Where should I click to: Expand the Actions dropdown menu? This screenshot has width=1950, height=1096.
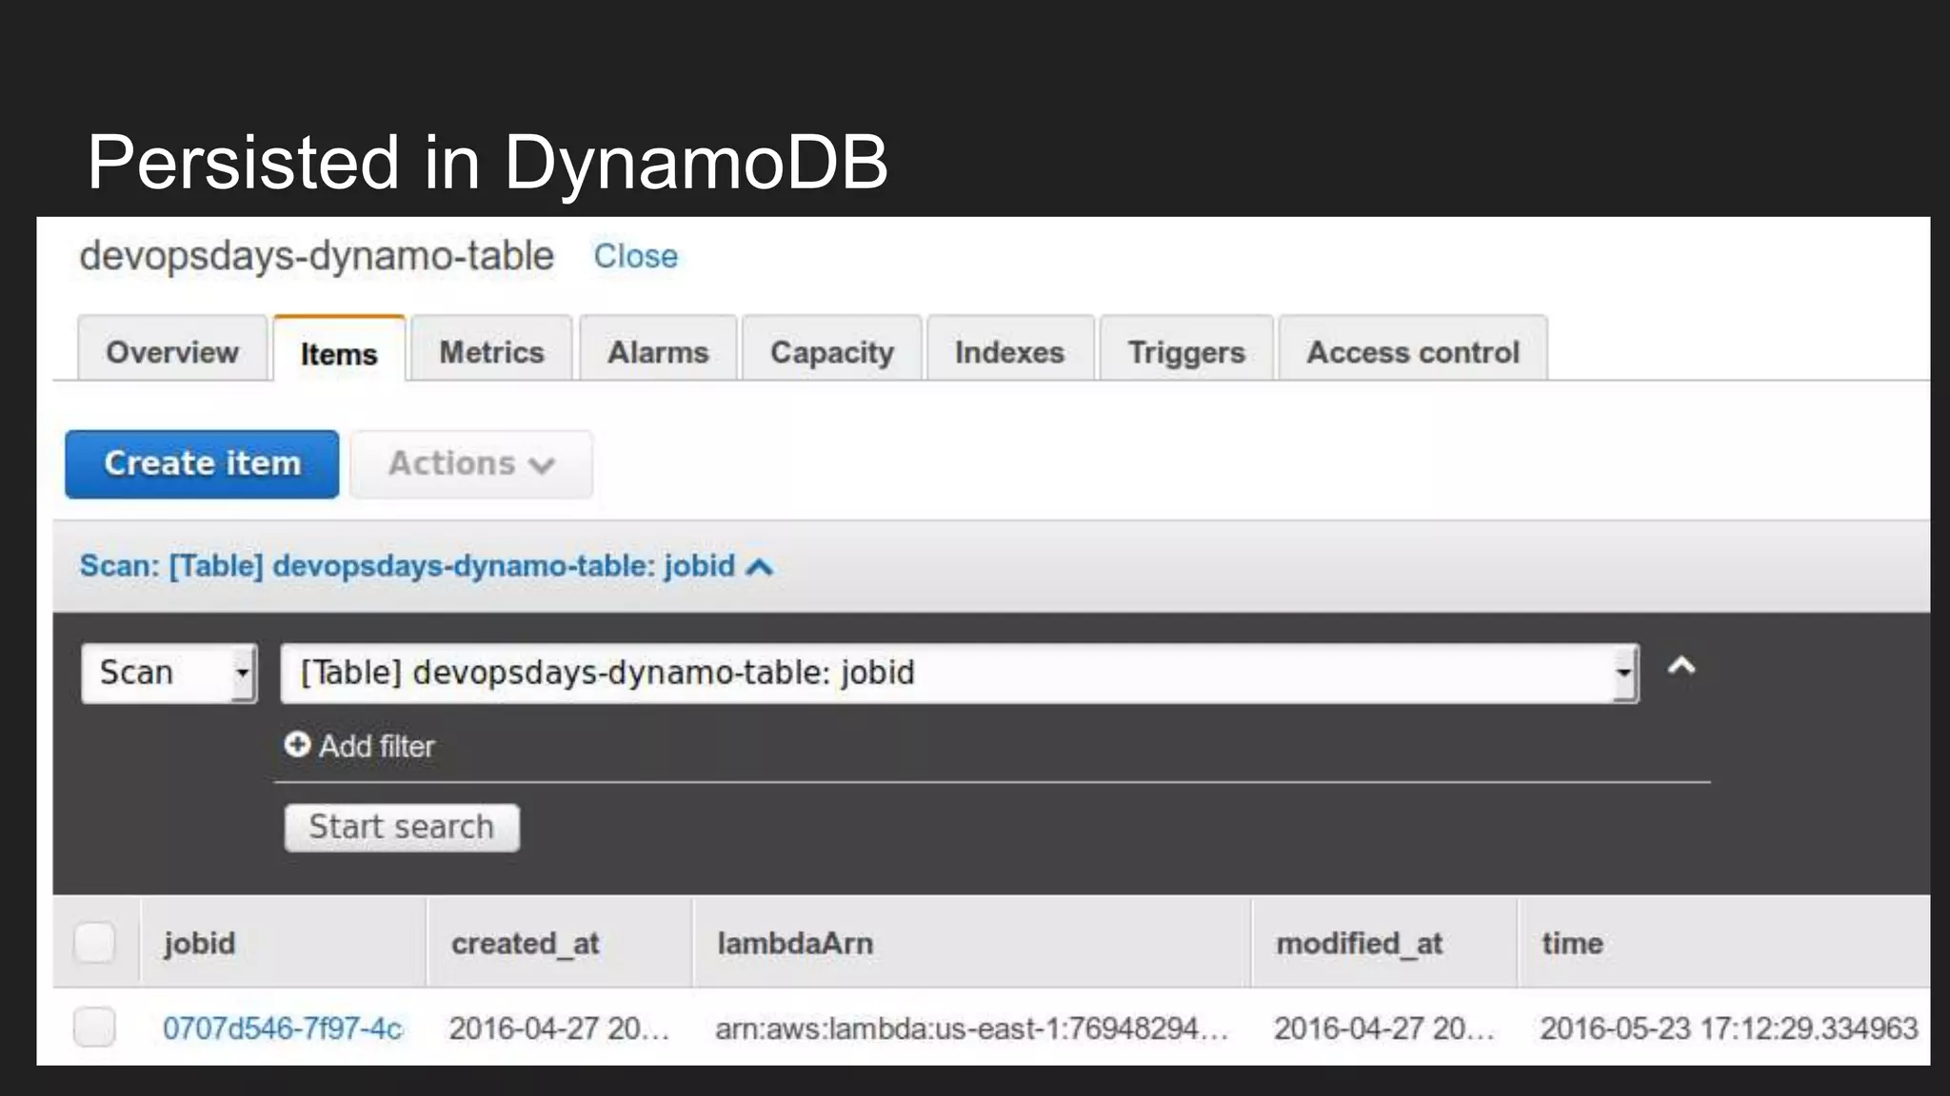[x=471, y=464]
